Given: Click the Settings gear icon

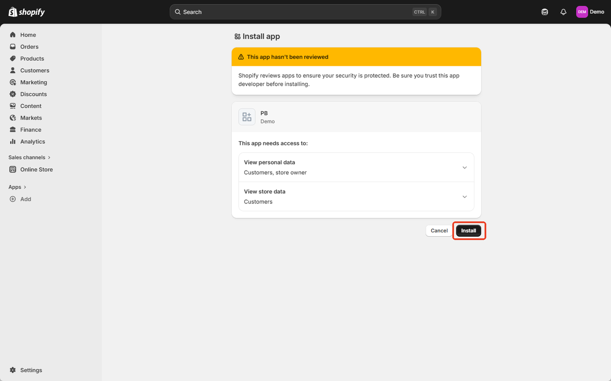Looking at the screenshot, I should [13, 370].
